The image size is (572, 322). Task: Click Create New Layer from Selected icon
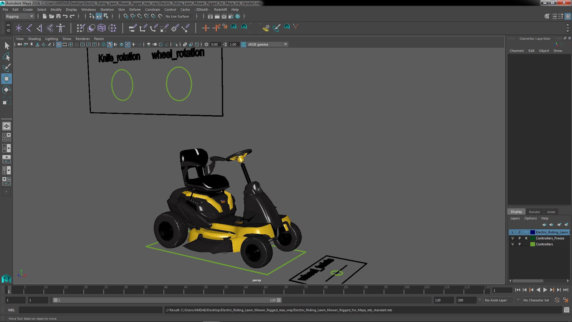coord(566,225)
